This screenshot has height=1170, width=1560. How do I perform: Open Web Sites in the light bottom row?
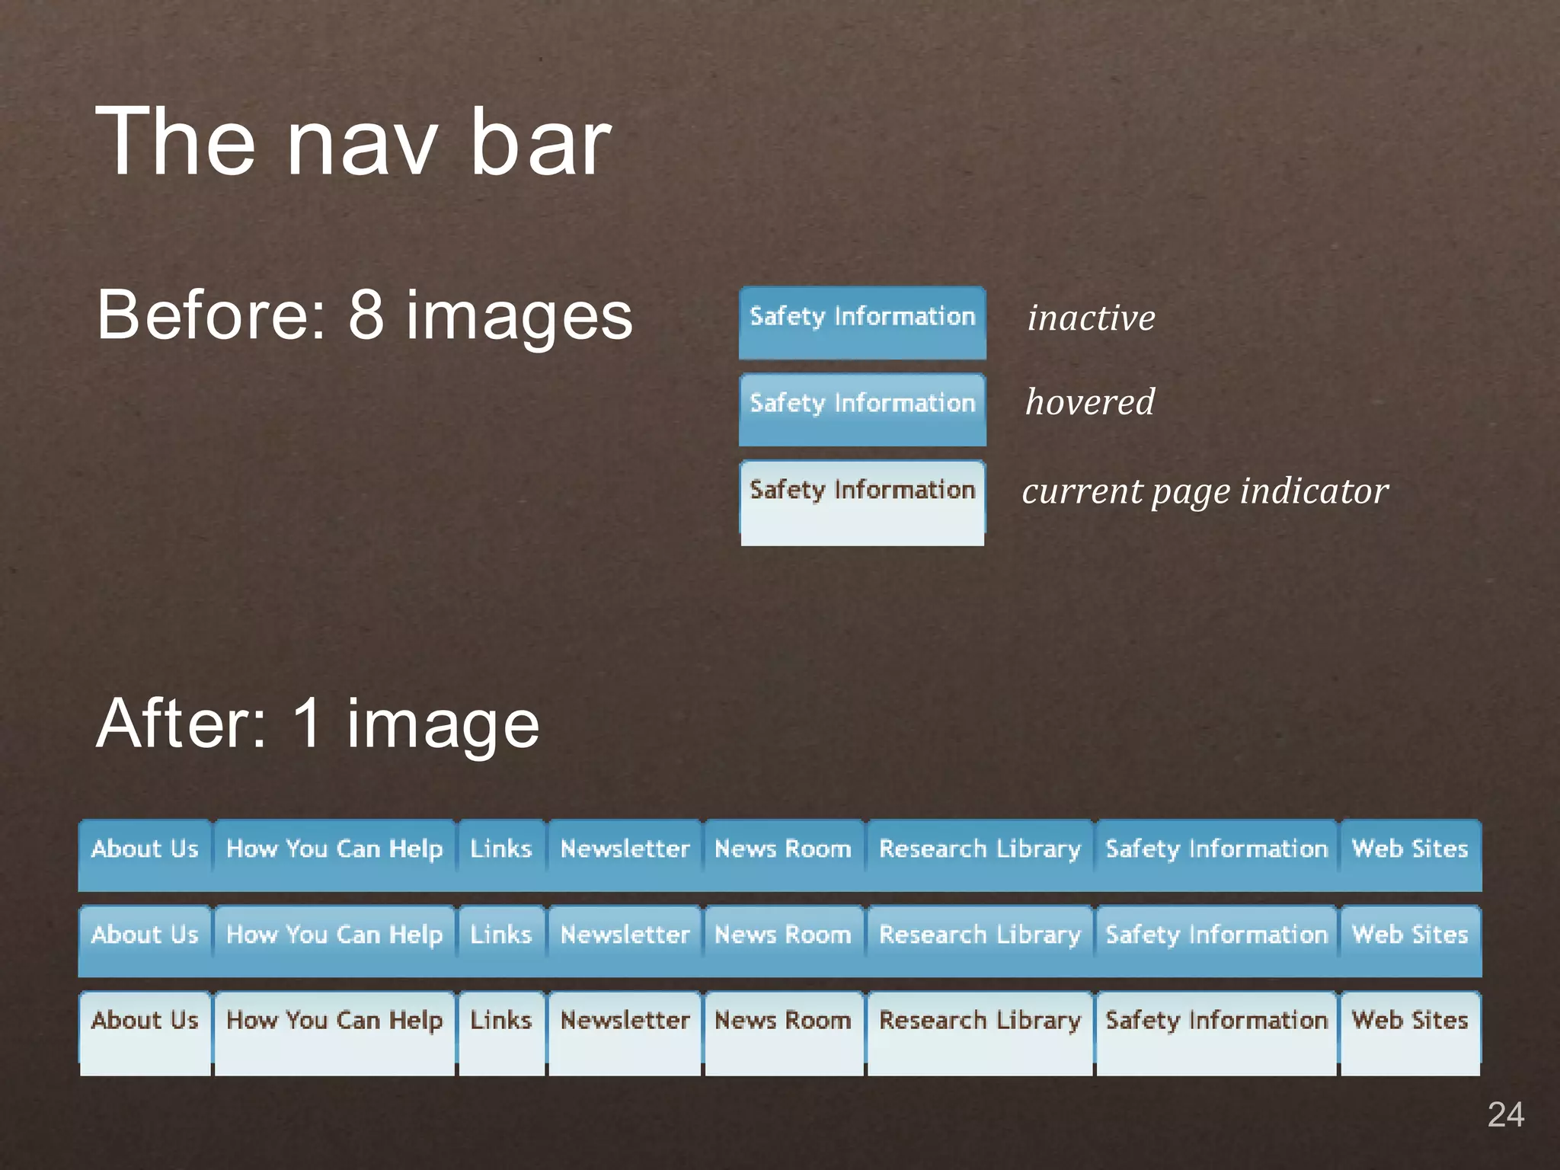(1411, 1033)
